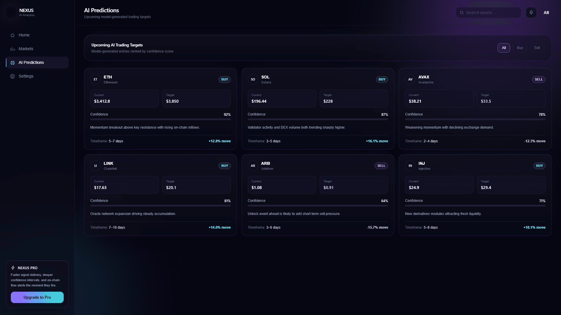This screenshot has width=561, height=315.
Task: Click the +18.1% move label
Action: (x=534, y=228)
